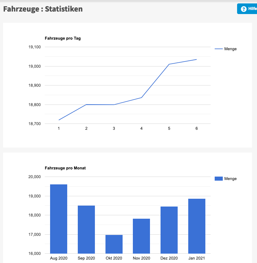Click the Okt 2020 bar
Screen dimensions: 257x263
pyautogui.click(x=114, y=244)
